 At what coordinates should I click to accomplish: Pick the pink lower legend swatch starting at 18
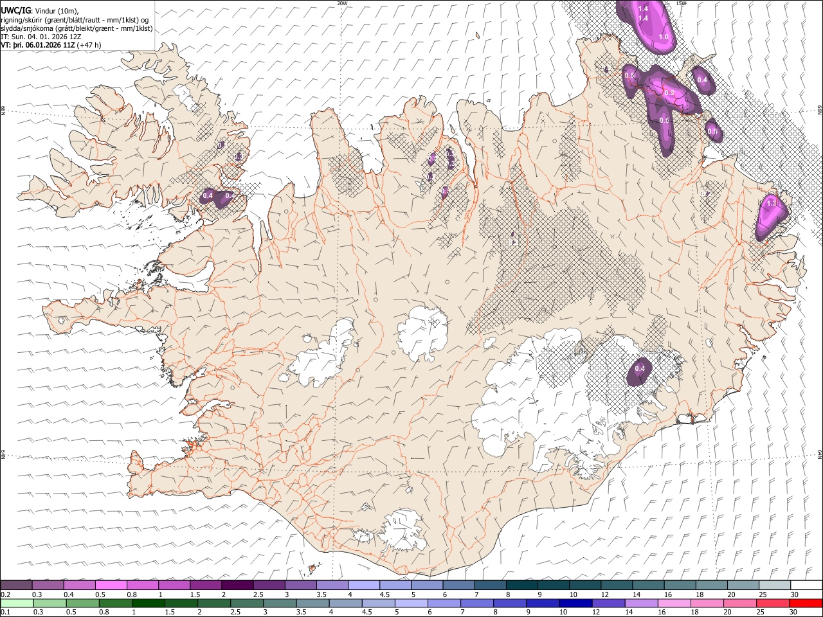click(x=707, y=603)
